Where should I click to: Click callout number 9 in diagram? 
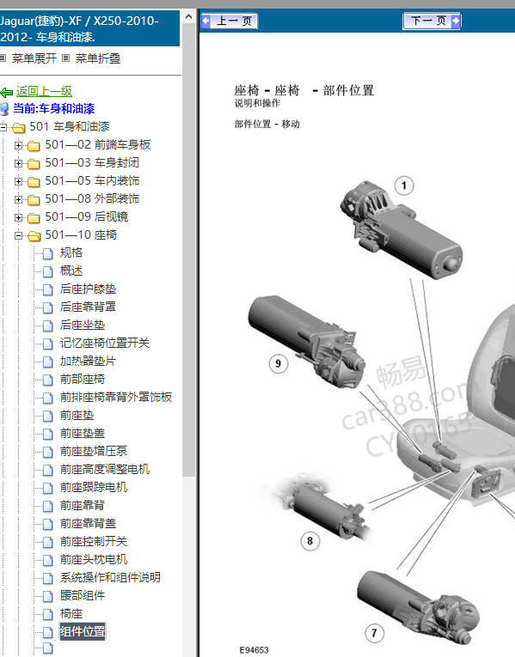(x=278, y=363)
